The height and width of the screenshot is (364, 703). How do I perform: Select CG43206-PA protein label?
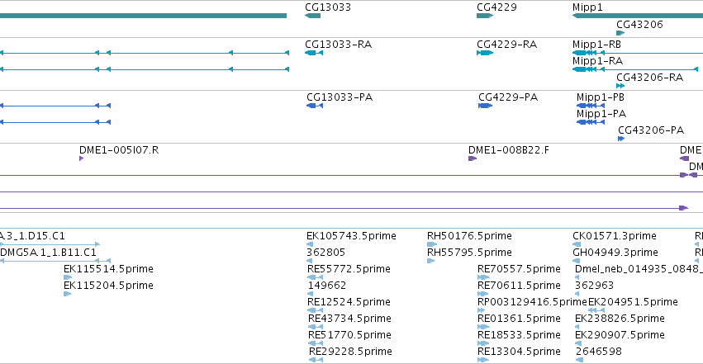[651, 130]
